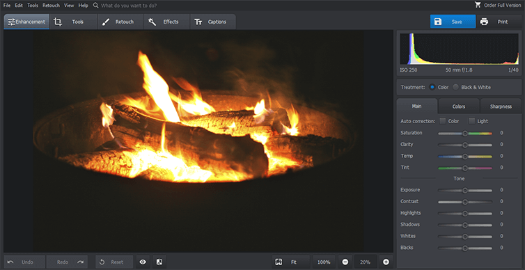The width and height of the screenshot is (525, 270).
Task: Save the edited photo
Action: [x=453, y=22]
